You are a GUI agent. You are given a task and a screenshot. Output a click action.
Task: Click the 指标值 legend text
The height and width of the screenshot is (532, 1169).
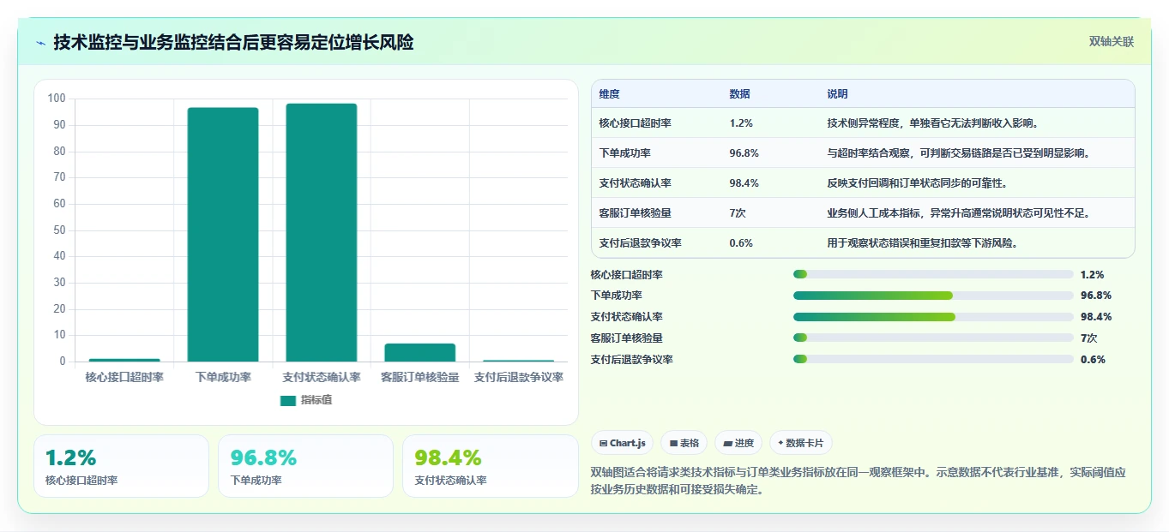316,400
